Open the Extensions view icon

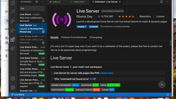[x=13, y=40]
